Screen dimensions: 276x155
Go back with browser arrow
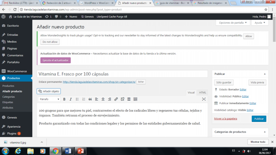(4, 9)
